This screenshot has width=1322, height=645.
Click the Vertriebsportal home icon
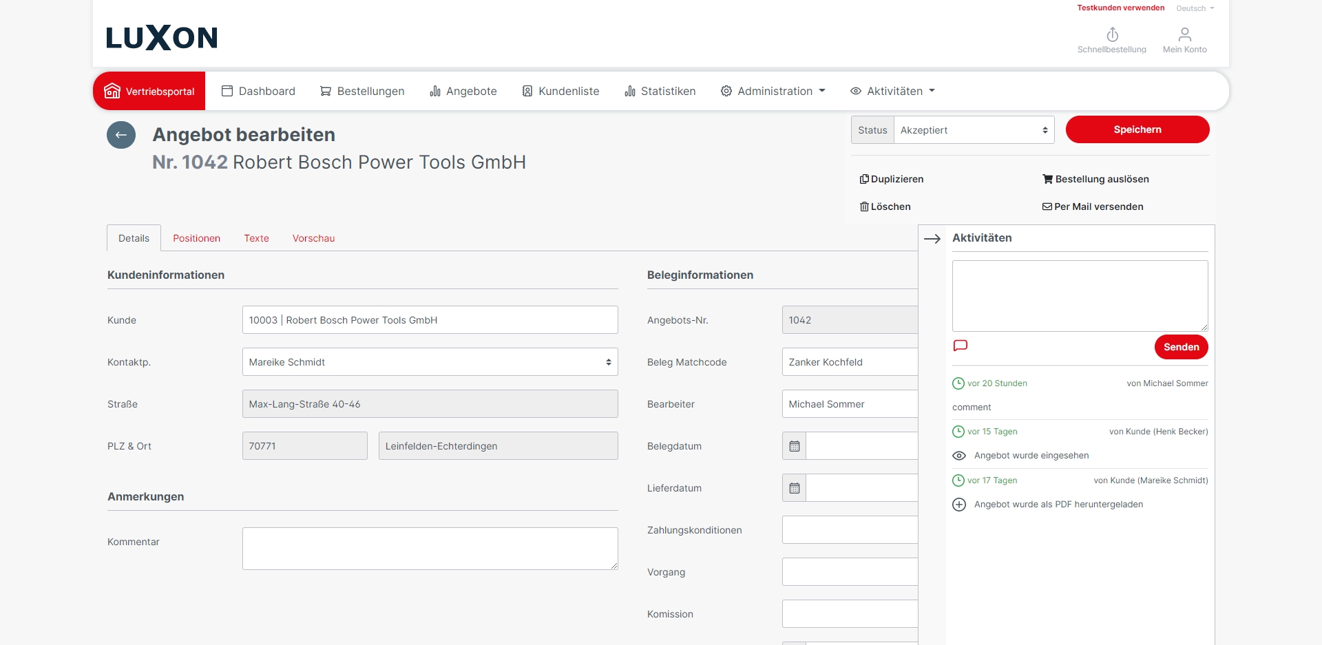(x=112, y=91)
